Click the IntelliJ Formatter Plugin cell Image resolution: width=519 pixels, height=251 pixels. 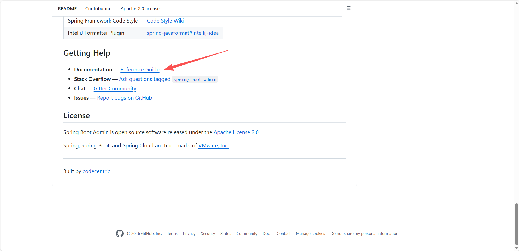pyautogui.click(x=103, y=33)
